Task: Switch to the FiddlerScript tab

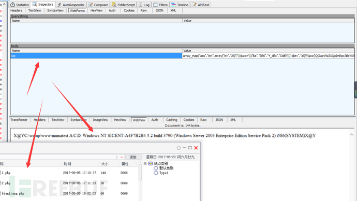Action: tap(124, 5)
